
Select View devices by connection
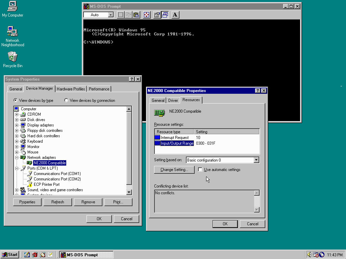coord(67,100)
